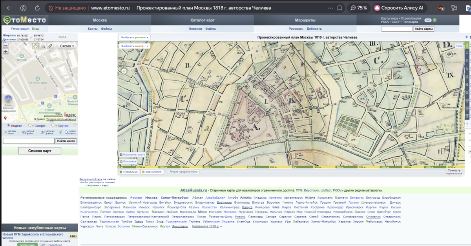
Task: Click the Топо button on map
Action: click(459, 46)
